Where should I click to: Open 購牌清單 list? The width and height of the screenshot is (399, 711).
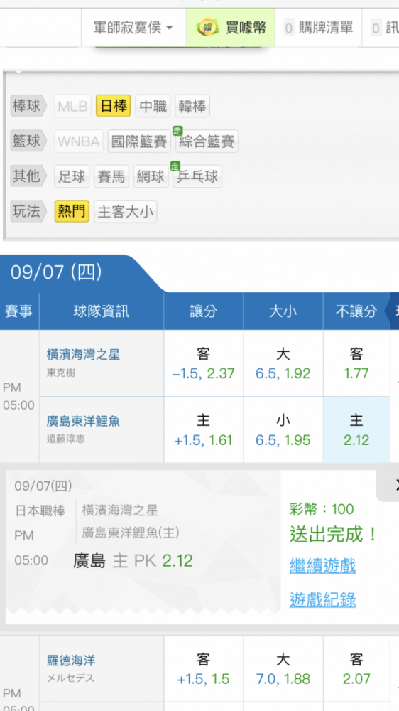[x=318, y=28]
